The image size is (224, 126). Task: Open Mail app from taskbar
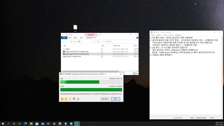pos(43,124)
